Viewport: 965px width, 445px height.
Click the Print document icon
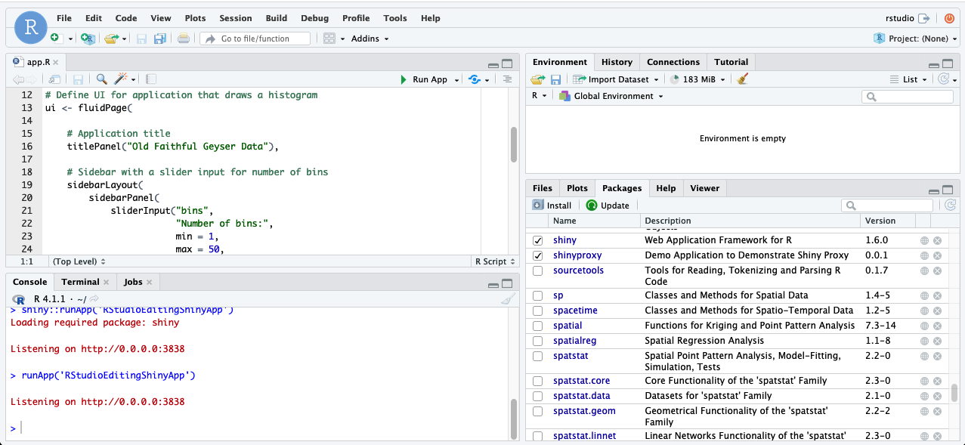coord(184,39)
